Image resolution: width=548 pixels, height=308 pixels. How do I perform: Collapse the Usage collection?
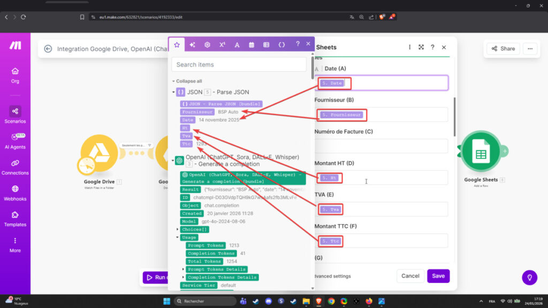pos(178,237)
